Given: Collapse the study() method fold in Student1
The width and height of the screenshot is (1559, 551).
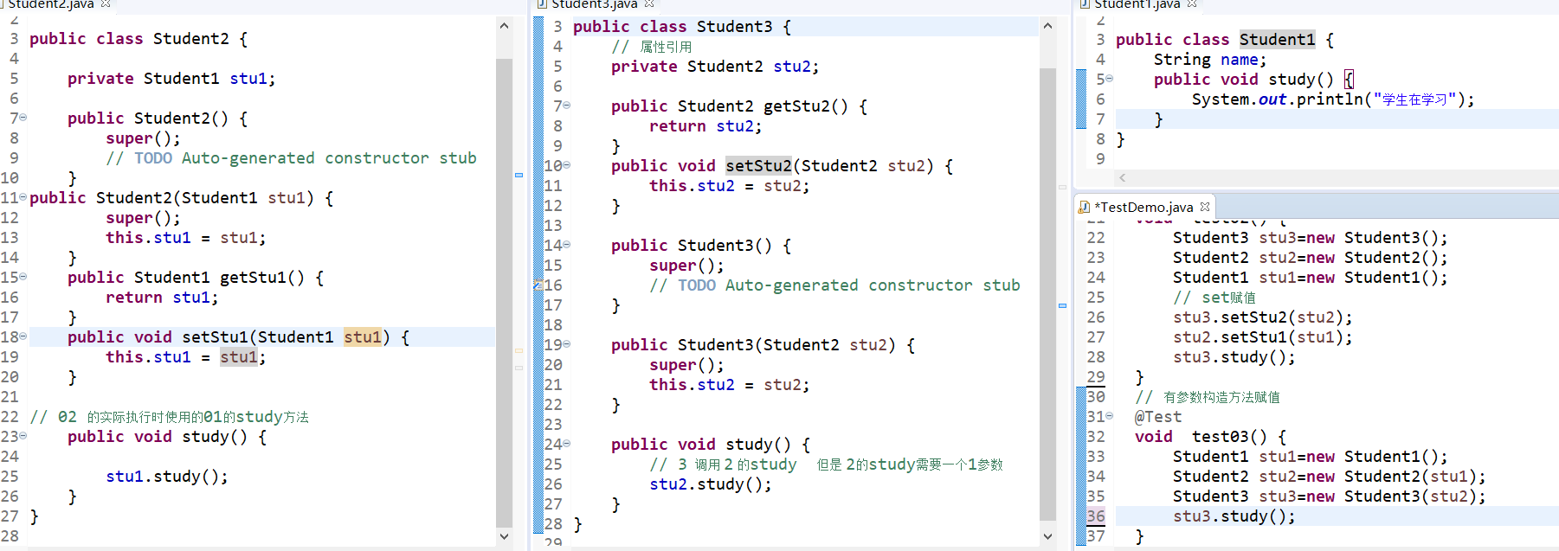Looking at the screenshot, I should [x=1110, y=78].
